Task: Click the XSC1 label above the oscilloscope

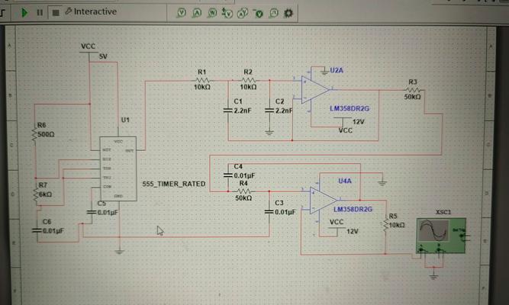Action: [443, 212]
